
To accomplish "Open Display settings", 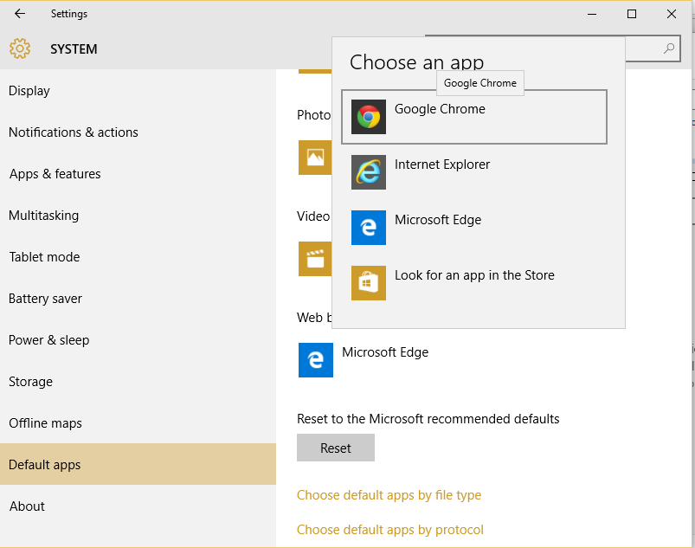I will (138, 91).
